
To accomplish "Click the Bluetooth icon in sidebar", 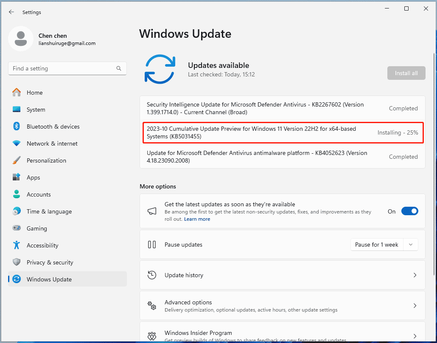I will coord(17,127).
